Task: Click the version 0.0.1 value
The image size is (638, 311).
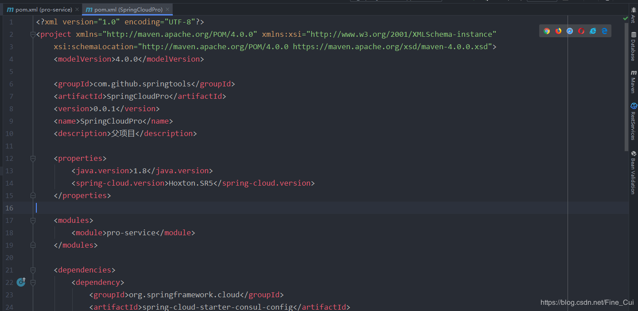Action: (105, 109)
